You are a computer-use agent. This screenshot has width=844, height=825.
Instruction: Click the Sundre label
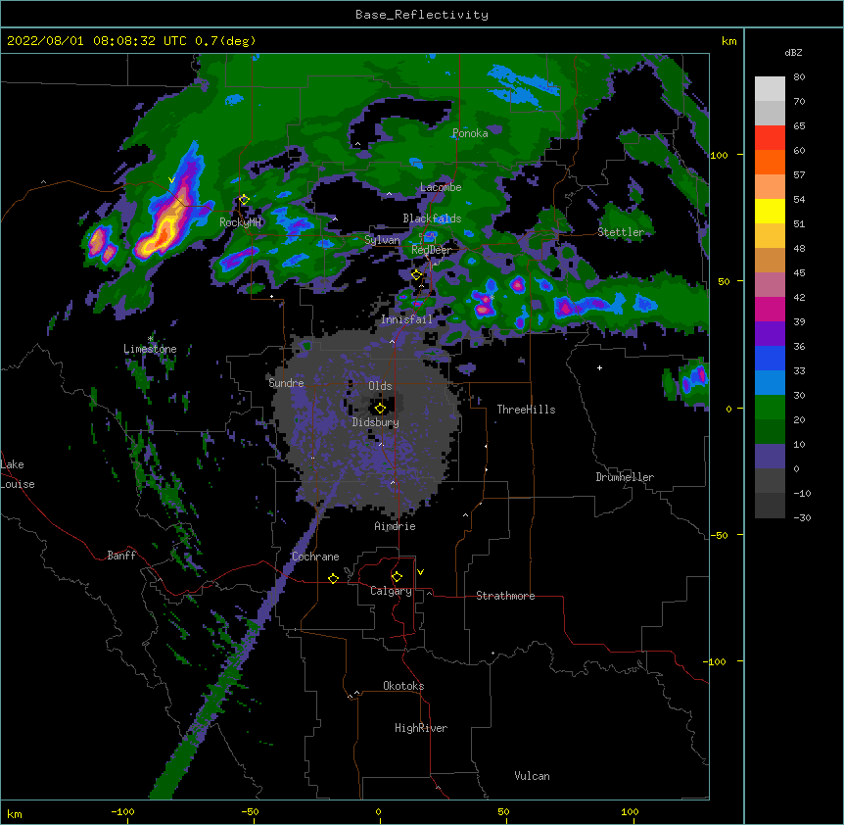(x=286, y=383)
